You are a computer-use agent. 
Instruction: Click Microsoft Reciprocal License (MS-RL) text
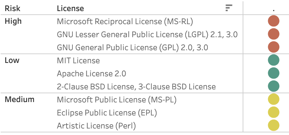[x=125, y=22]
